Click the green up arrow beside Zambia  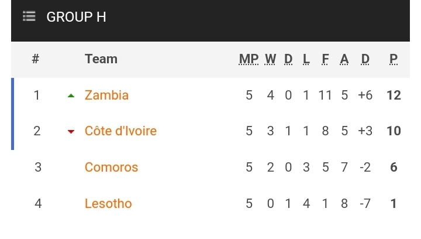point(71,95)
